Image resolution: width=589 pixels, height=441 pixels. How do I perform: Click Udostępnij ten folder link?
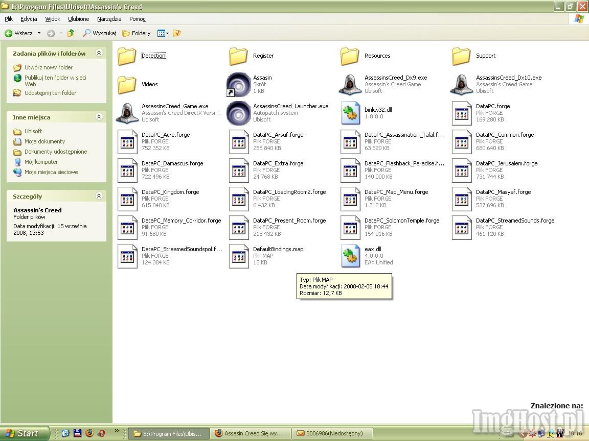point(50,93)
